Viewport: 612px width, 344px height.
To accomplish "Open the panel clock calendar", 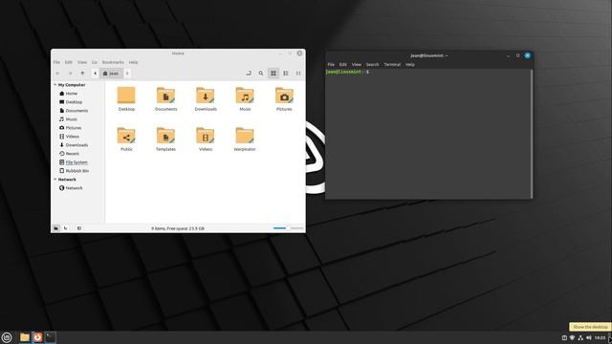I will click(600, 337).
